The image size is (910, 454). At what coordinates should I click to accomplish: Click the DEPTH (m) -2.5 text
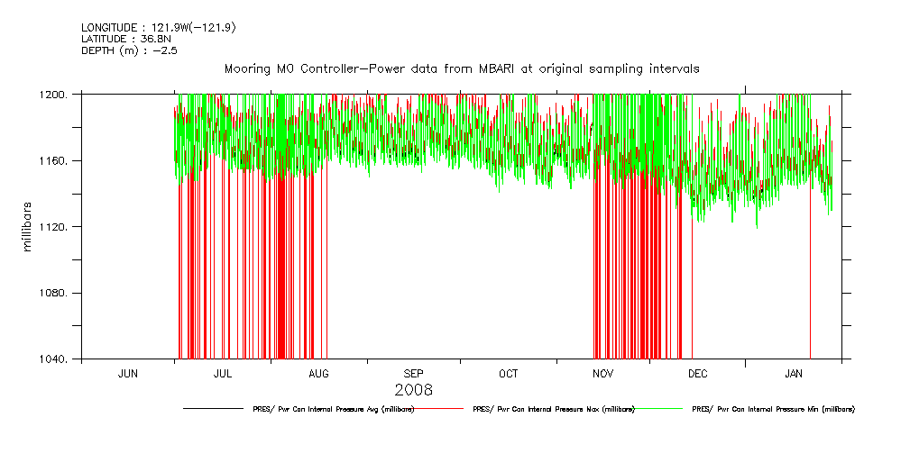pos(128,51)
